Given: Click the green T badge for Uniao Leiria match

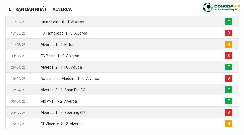Looking at the screenshot, I should tap(229, 22).
